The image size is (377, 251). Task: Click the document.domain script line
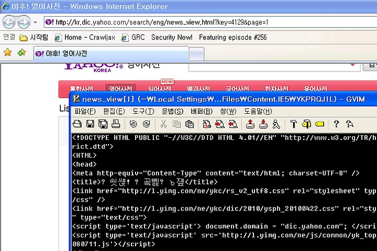pos(224,226)
